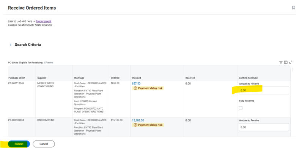Image resolution: width=296 pixels, height=148 pixels.
Task: Click the Worktags column header
Action: point(79,78)
